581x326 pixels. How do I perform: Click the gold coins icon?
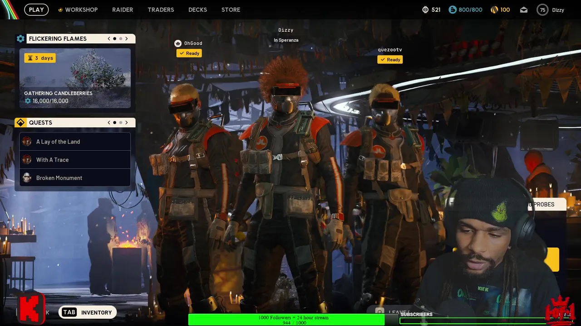494,10
